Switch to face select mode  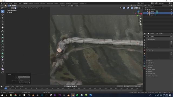point(15,8)
